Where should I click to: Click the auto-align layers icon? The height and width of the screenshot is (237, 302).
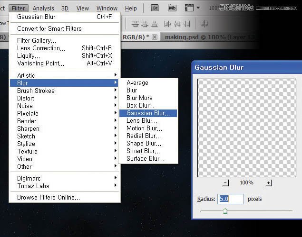pos(204,24)
